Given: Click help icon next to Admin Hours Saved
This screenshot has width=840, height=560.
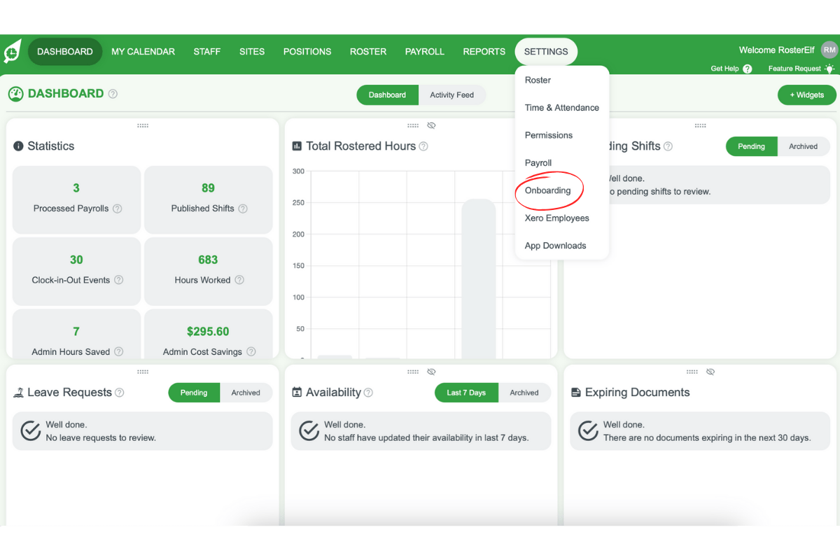Looking at the screenshot, I should [x=118, y=351].
